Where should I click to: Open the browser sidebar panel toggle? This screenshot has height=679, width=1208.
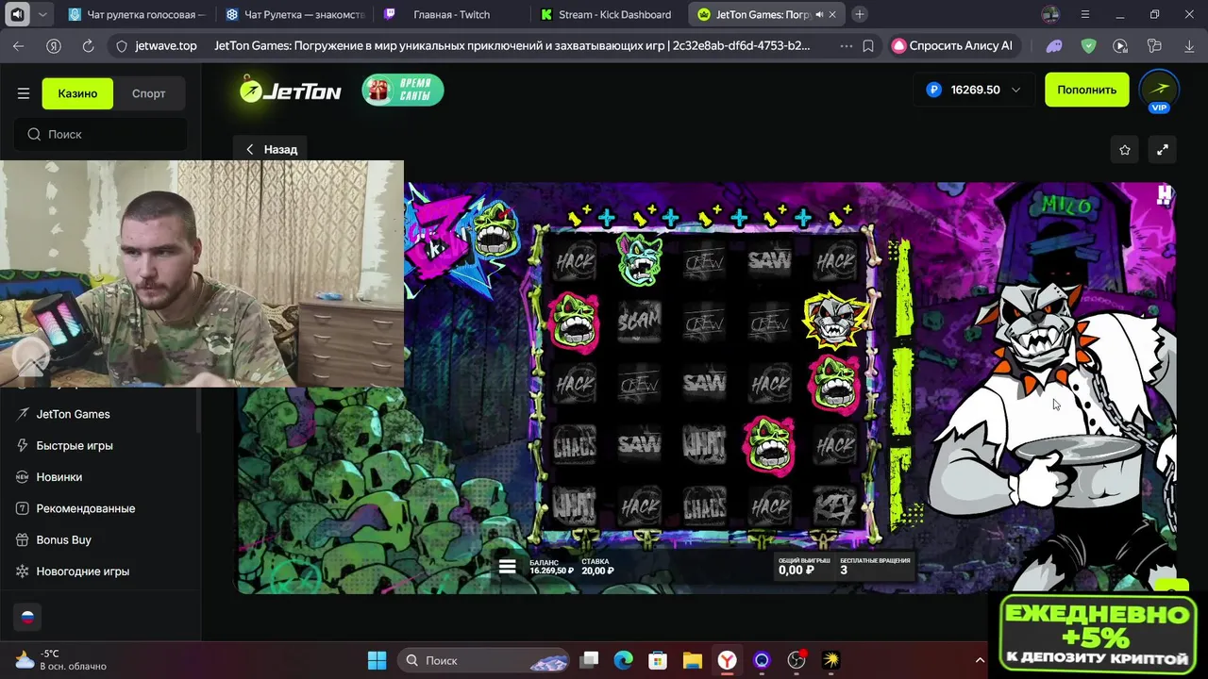17,14
